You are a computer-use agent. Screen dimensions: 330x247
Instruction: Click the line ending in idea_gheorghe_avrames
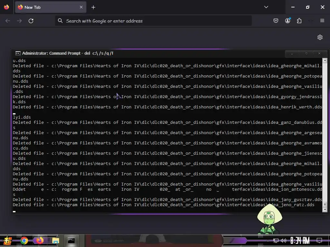click(167, 143)
